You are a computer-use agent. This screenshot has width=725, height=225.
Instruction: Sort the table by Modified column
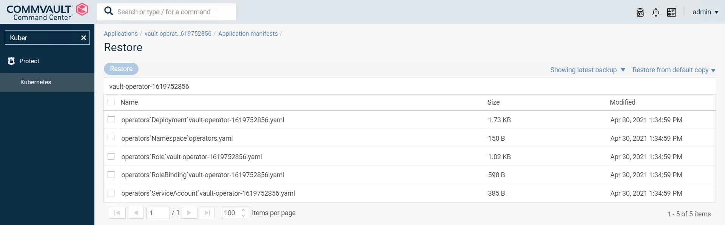click(623, 102)
